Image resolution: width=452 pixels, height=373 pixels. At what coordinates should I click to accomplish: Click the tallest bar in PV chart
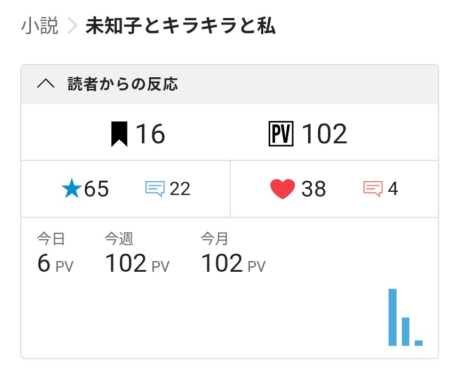tap(392, 317)
